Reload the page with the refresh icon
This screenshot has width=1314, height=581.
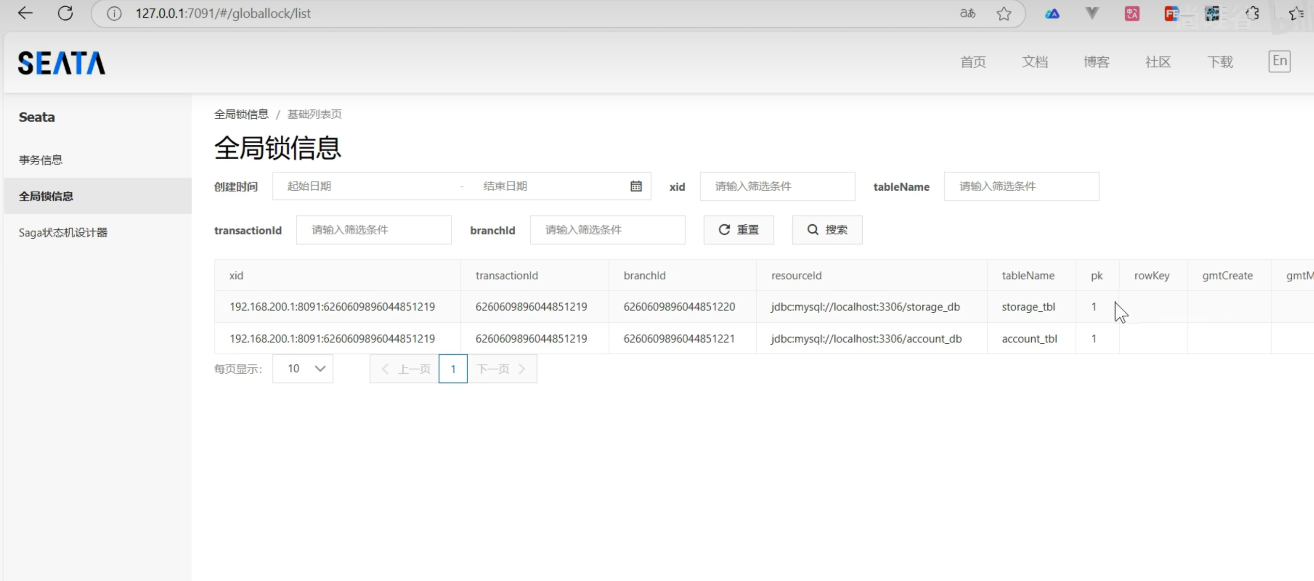[65, 13]
